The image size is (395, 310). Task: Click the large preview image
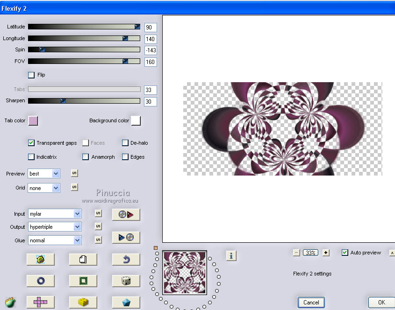click(283, 129)
